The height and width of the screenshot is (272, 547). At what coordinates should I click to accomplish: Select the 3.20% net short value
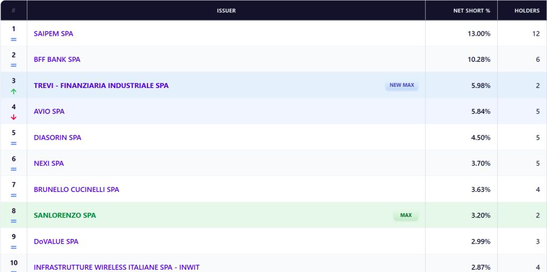(x=481, y=215)
